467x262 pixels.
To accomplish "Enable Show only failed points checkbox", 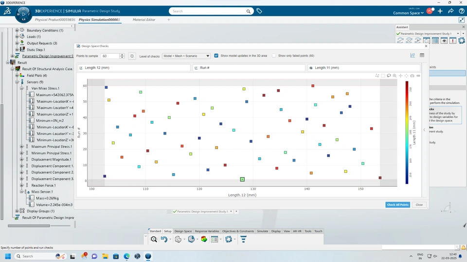I will [274, 55].
